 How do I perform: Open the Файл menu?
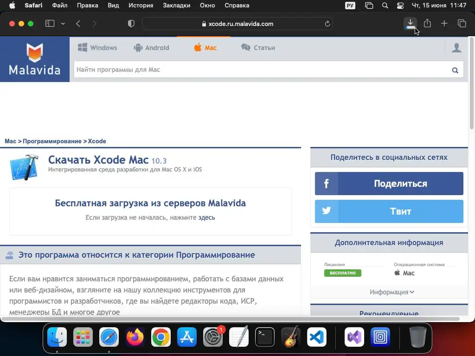click(60, 6)
